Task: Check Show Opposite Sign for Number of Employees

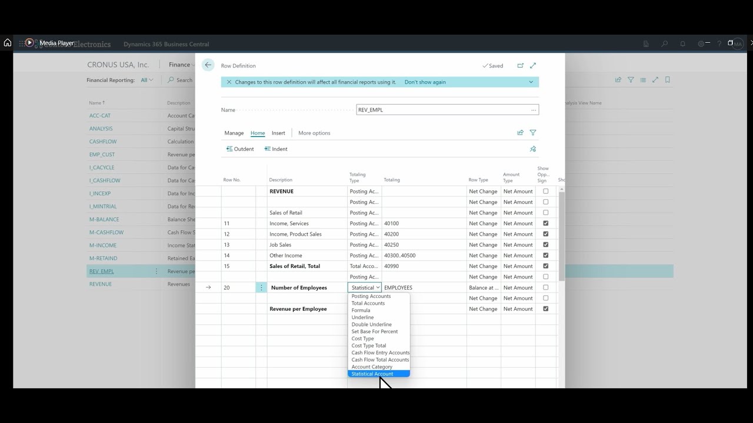Action: 546,288
